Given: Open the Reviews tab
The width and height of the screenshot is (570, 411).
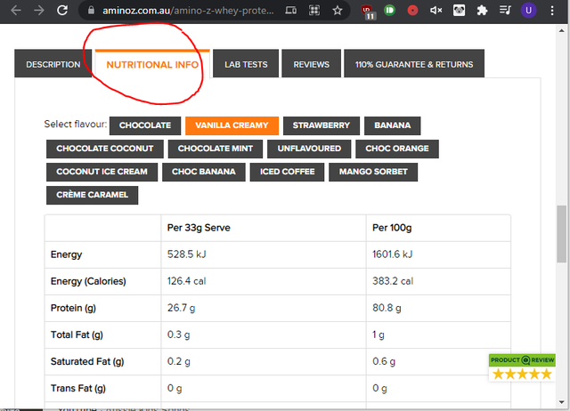Looking at the screenshot, I should (x=311, y=64).
